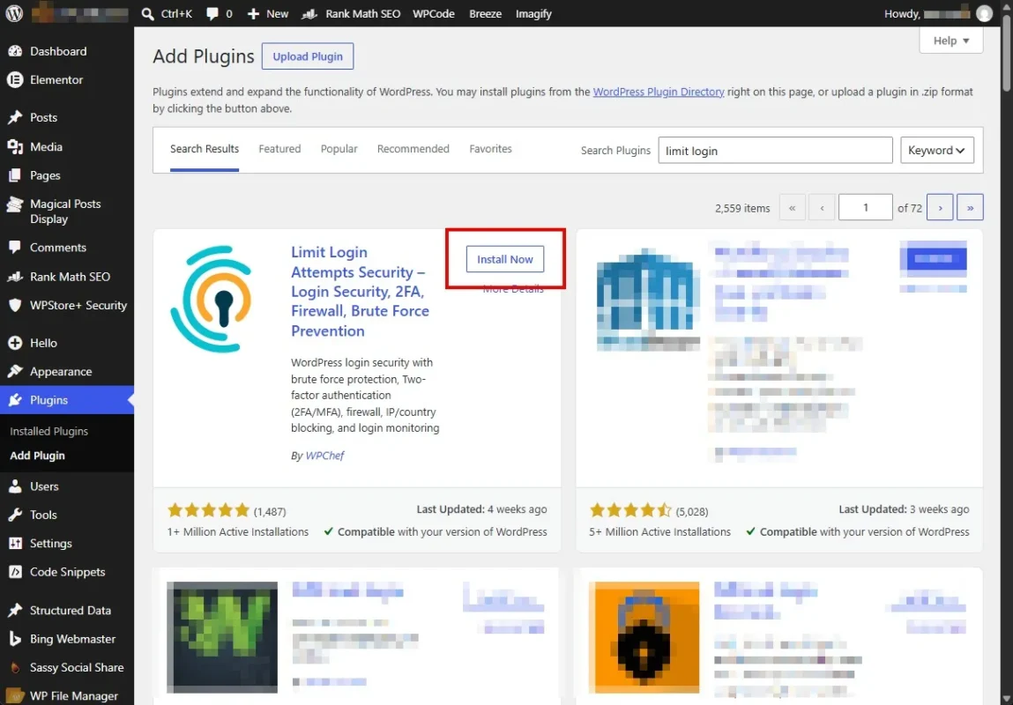Click the Dashboard gauge icon
Image resolution: width=1013 pixels, height=705 pixels.
click(x=15, y=51)
